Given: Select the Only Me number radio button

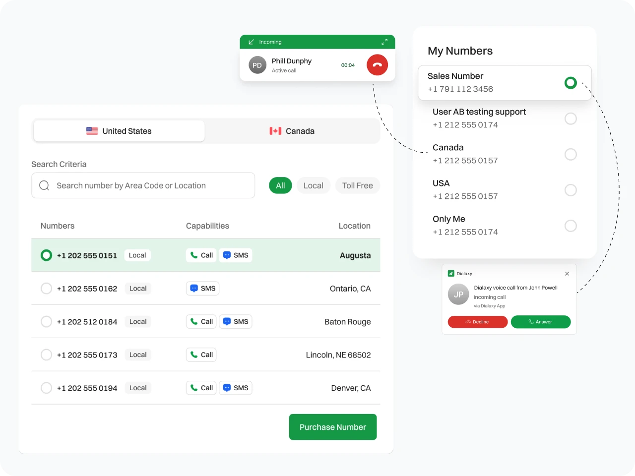Looking at the screenshot, I should 571,226.
